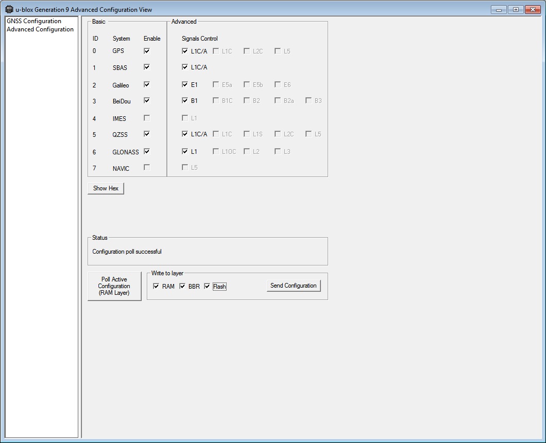Click the Show Hex button
The width and height of the screenshot is (546, 443).
tap(106, 188)
